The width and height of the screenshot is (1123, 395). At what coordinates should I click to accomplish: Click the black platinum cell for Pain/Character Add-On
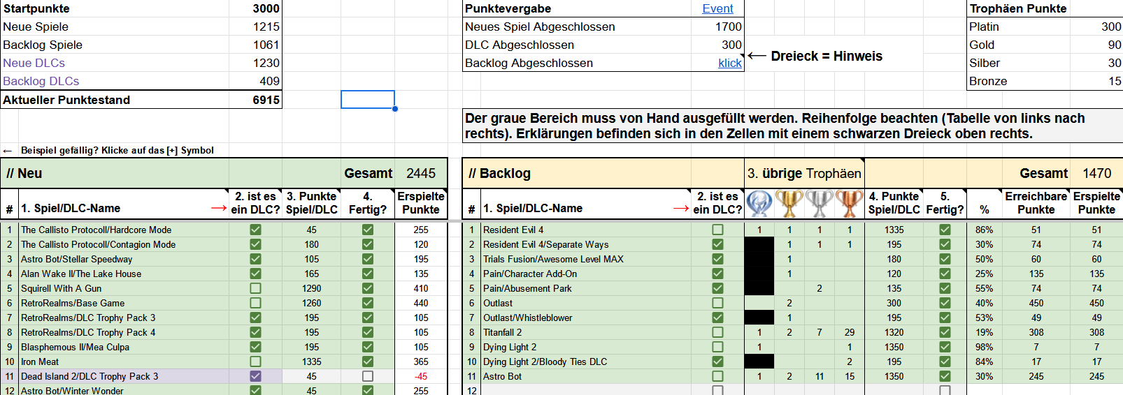point(759,274)
